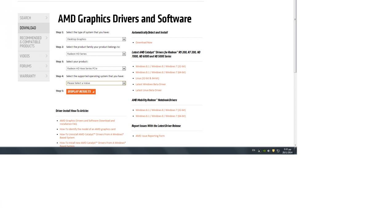Click the speaker volume tray icon
This screenshot has height=208, width=369.
[269, 151]
